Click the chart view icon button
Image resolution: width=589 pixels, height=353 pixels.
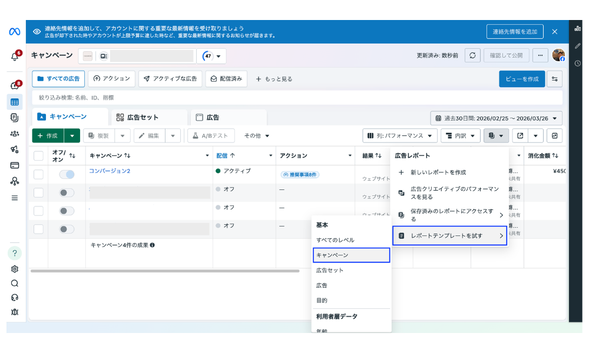pos(554,136)
